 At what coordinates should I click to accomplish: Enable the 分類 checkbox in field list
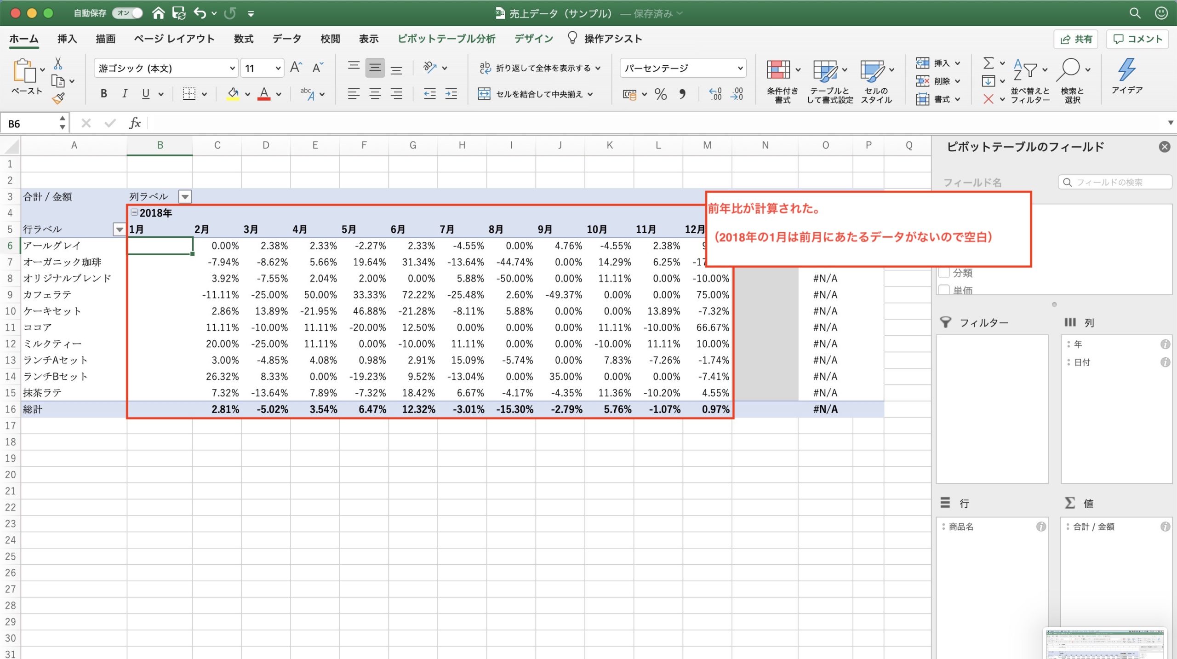coord(944,273)
